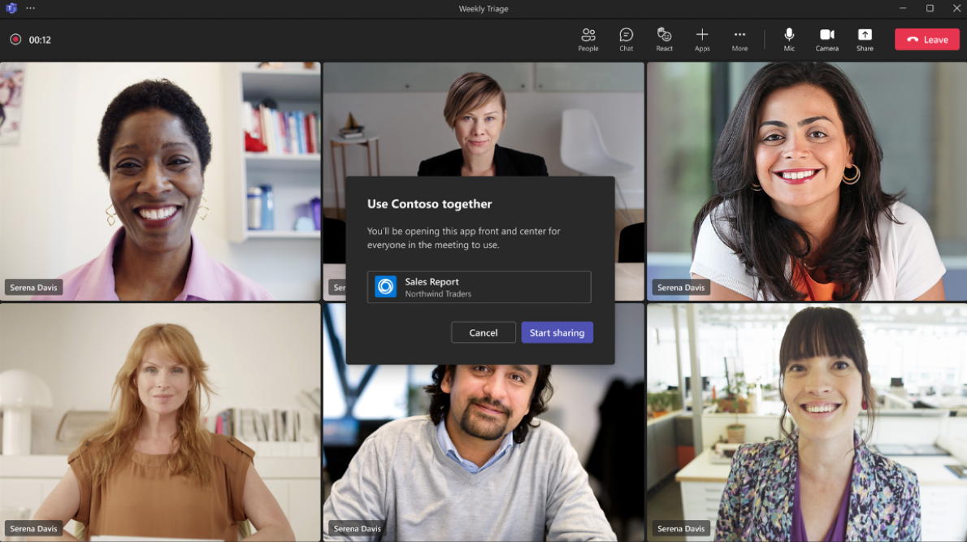Select bottom-right participant video tile

(806, 423)
